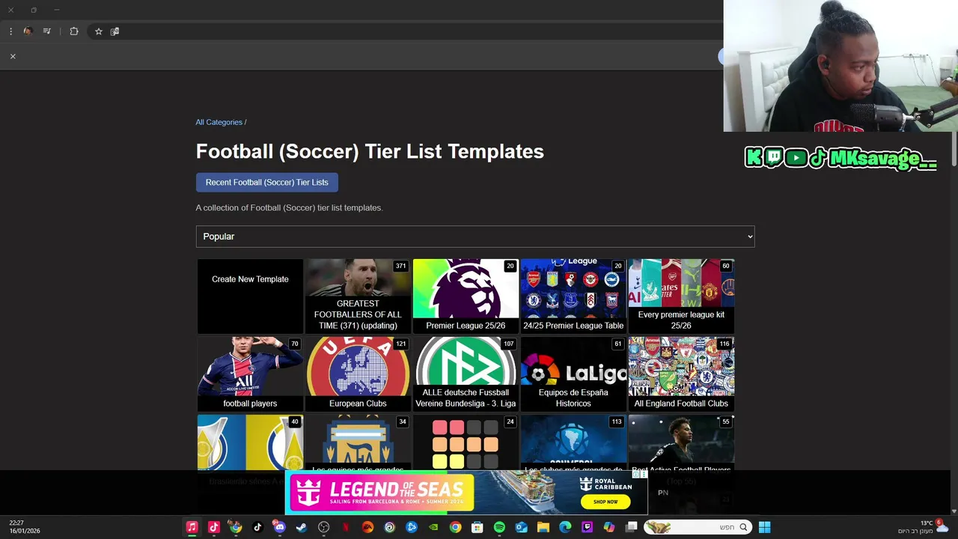Open the yellow-and-blue trophies template with 40 items

pyautogui.click(x=250, y=442)
